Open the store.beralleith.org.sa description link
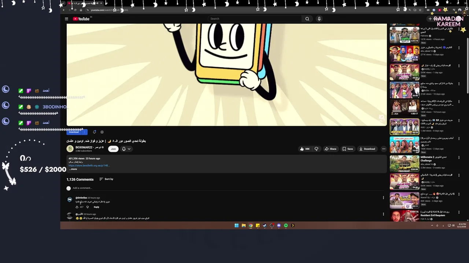Image resolution: width=469 pixels, height=263 pixels. pos(89,165)
